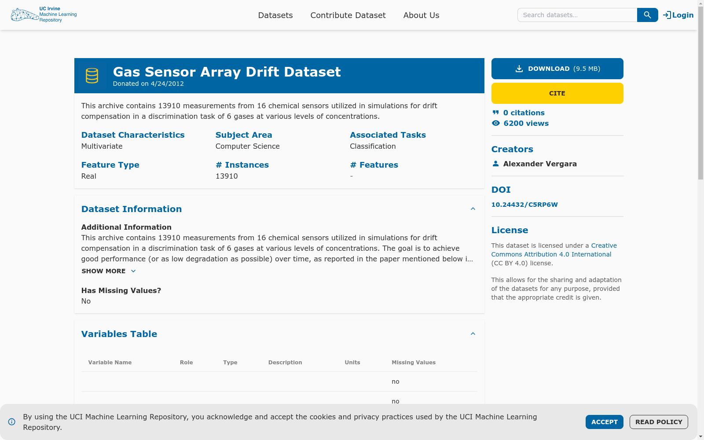
Task: Click the person icon beside Alexander Vergara
Action: pos(495,163)
